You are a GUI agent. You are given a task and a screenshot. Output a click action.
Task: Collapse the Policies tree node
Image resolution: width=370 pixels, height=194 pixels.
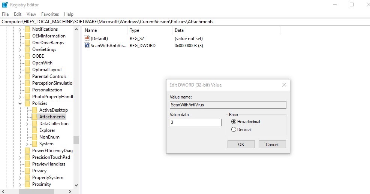[20, 103]
